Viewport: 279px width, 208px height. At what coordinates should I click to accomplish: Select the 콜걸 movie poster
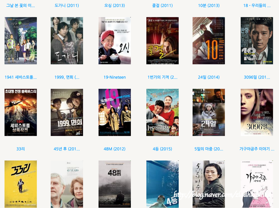click(162, 41)
